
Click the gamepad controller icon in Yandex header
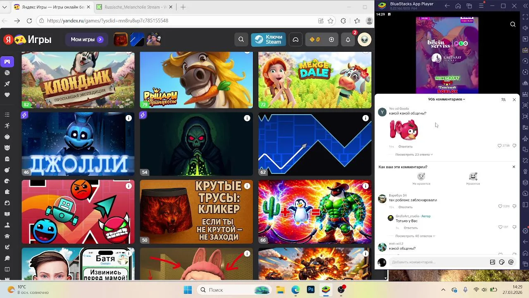(295, 39)
